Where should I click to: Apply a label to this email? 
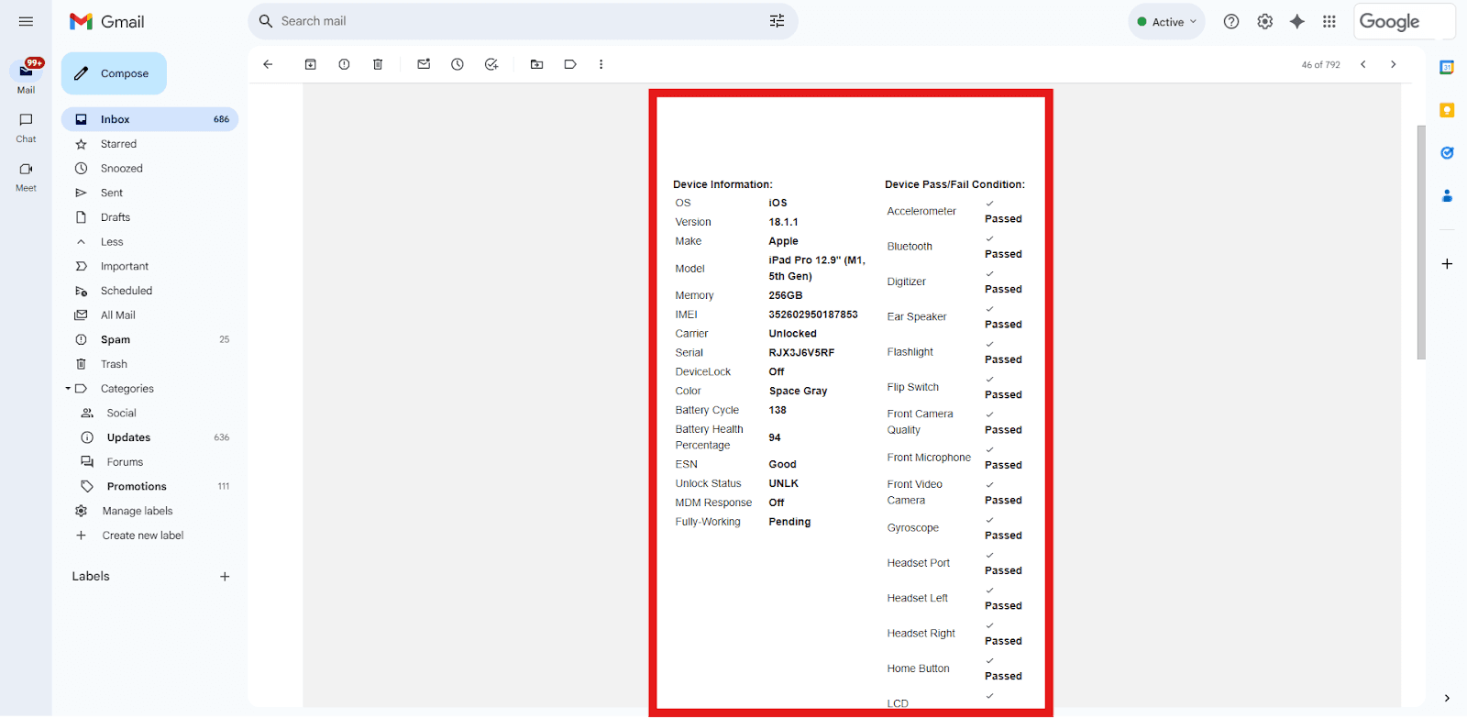570,64
